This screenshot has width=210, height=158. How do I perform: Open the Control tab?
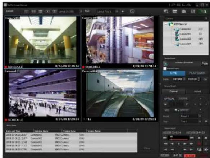point(174,91)
